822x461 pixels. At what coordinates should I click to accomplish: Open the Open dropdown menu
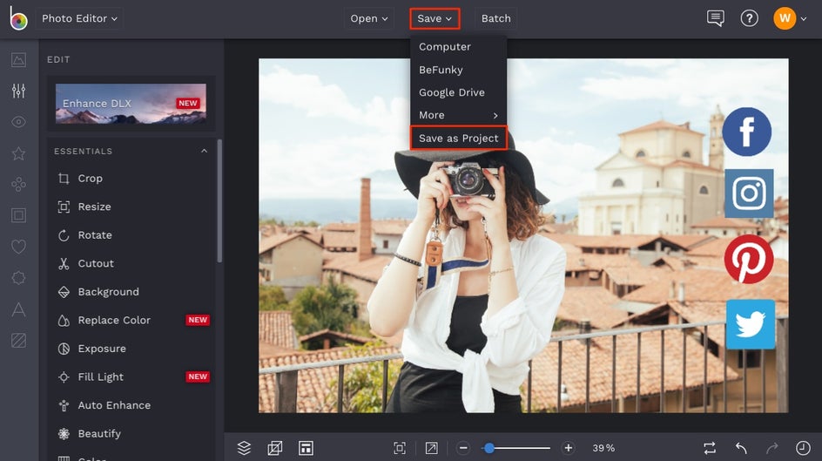click(369, 18)
